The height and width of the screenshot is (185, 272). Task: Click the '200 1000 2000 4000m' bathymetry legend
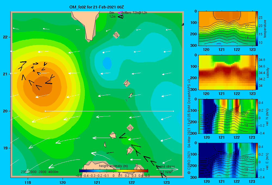pos(40,172)
